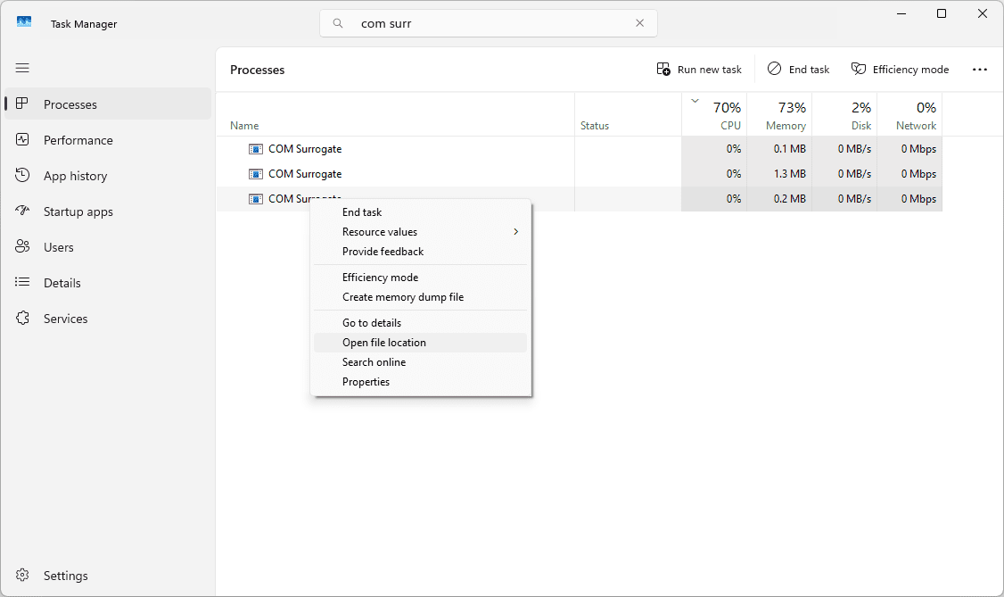Open Settings in the sidebar
Image resolution: width=1004 pixels, height=597 pixels.
point(108,576)
